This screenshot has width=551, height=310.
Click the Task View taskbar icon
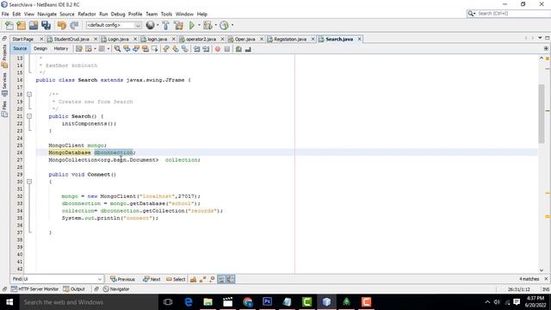click(x=168, y=302)
